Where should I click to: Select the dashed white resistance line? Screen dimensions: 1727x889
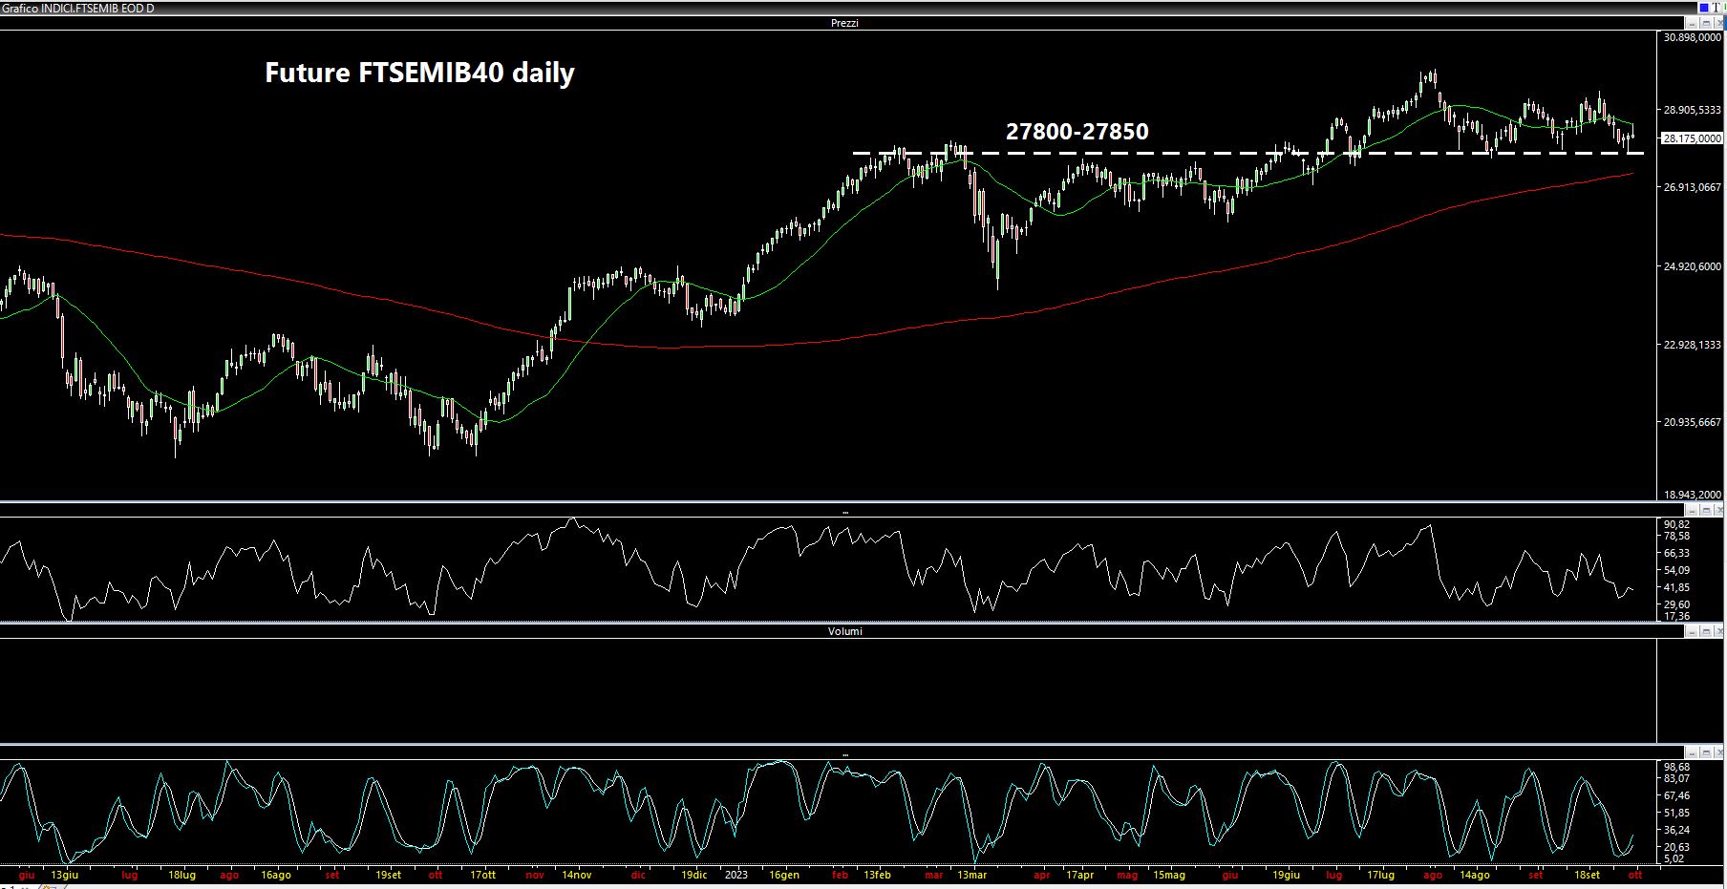1248,153
